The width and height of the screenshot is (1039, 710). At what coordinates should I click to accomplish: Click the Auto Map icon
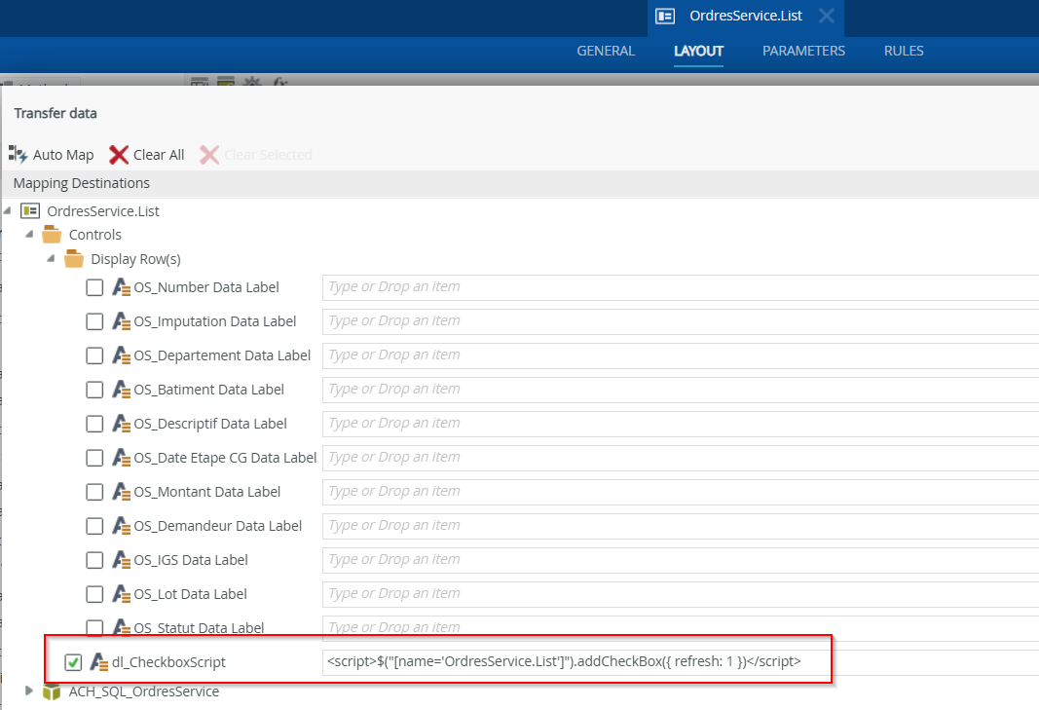[x=18, y=154]
